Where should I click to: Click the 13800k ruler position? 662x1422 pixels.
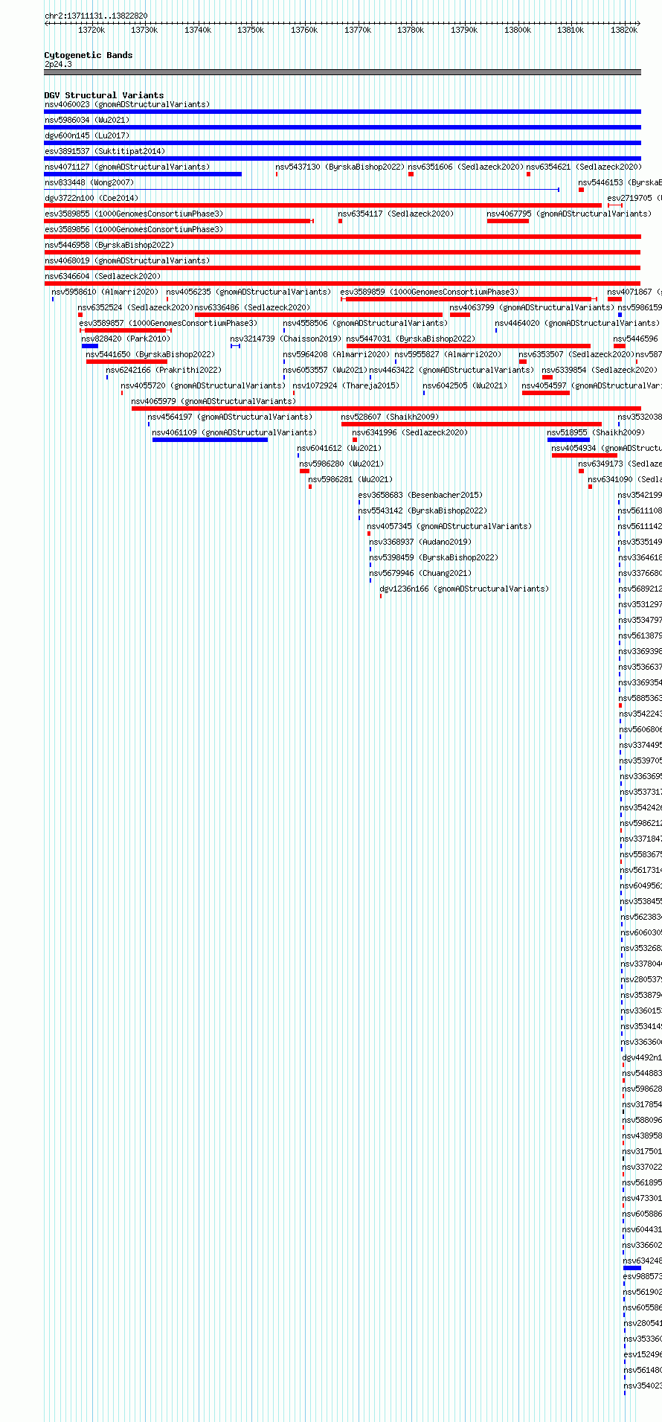[518, 30]
